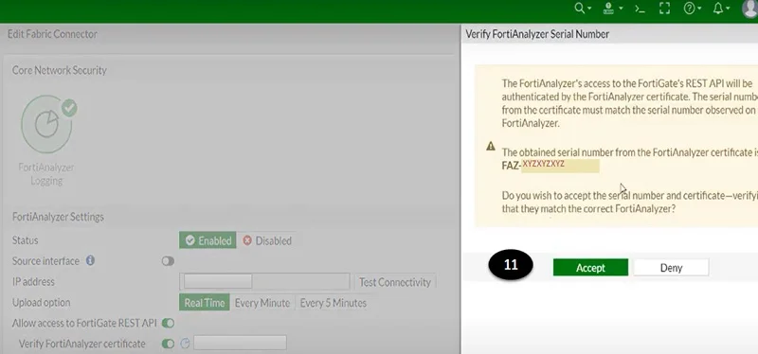
Task: Expand the notifications dropdown arrow
Action: [728, 9]
